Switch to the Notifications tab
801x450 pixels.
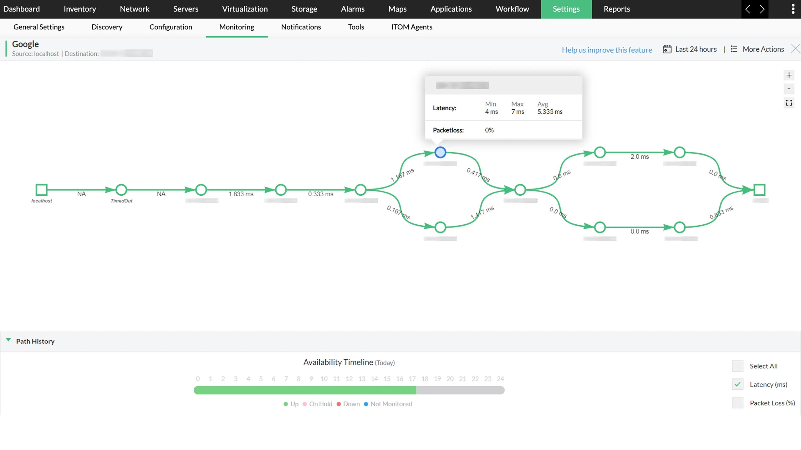[301, 27]
